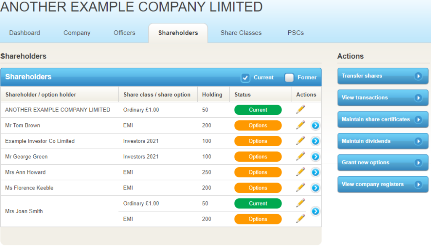Open blue arrow menu for Mrs Ann Howard
Screen dimensions: 431x248
[x=315, y=172]
